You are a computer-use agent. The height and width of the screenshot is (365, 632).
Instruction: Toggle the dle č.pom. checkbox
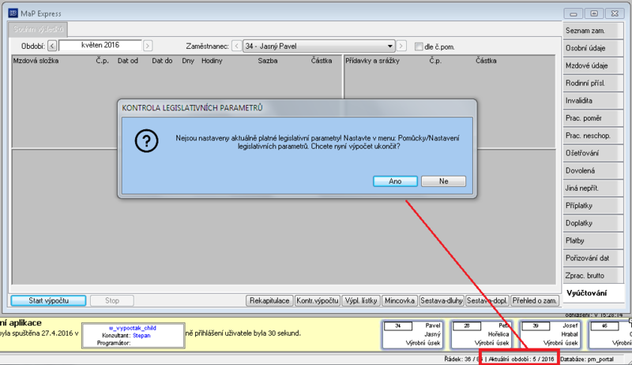(419, 47)
